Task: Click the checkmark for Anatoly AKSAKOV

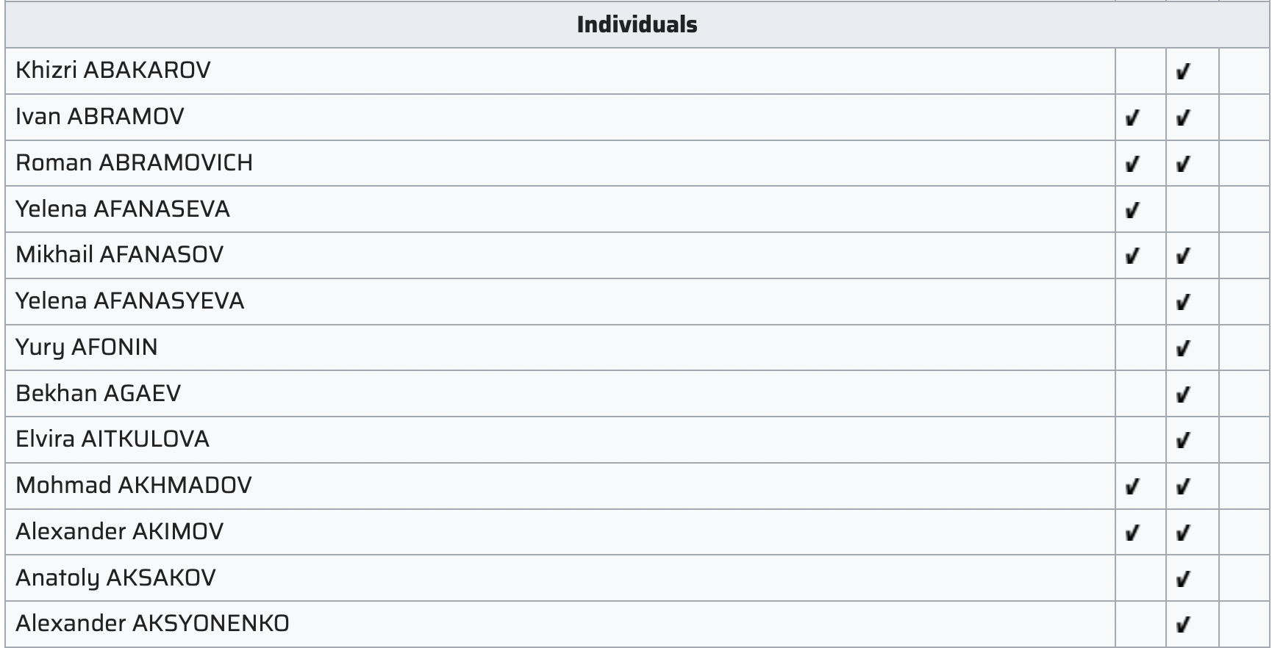Action: click(x=1183, y=579)
